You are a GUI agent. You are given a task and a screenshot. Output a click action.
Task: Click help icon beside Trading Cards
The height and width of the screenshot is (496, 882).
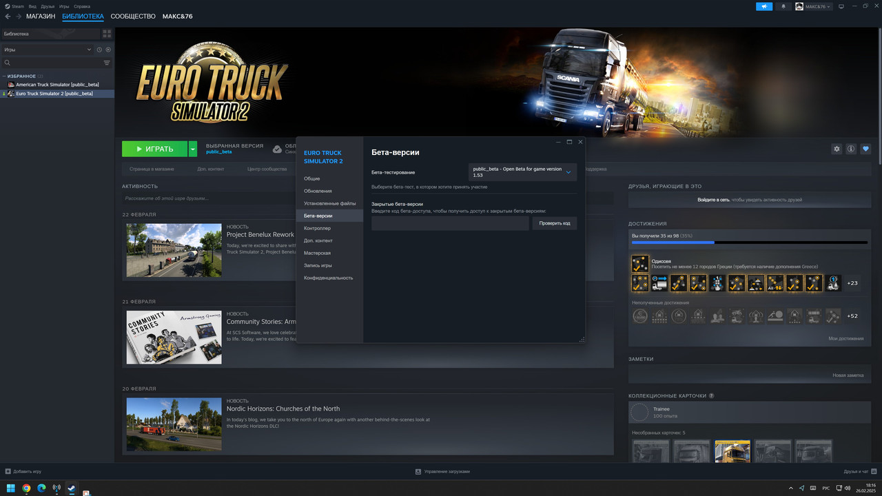(x=711, y=396)
